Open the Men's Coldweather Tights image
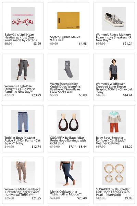 click(x=68, y=174)
